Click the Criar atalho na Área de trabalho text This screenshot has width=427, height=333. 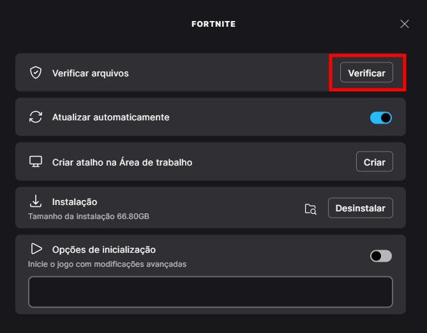pyautogui.click(x=122, y=162)
